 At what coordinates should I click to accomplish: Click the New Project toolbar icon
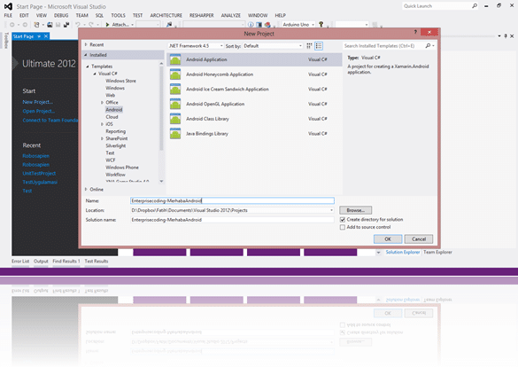[36, 25]
